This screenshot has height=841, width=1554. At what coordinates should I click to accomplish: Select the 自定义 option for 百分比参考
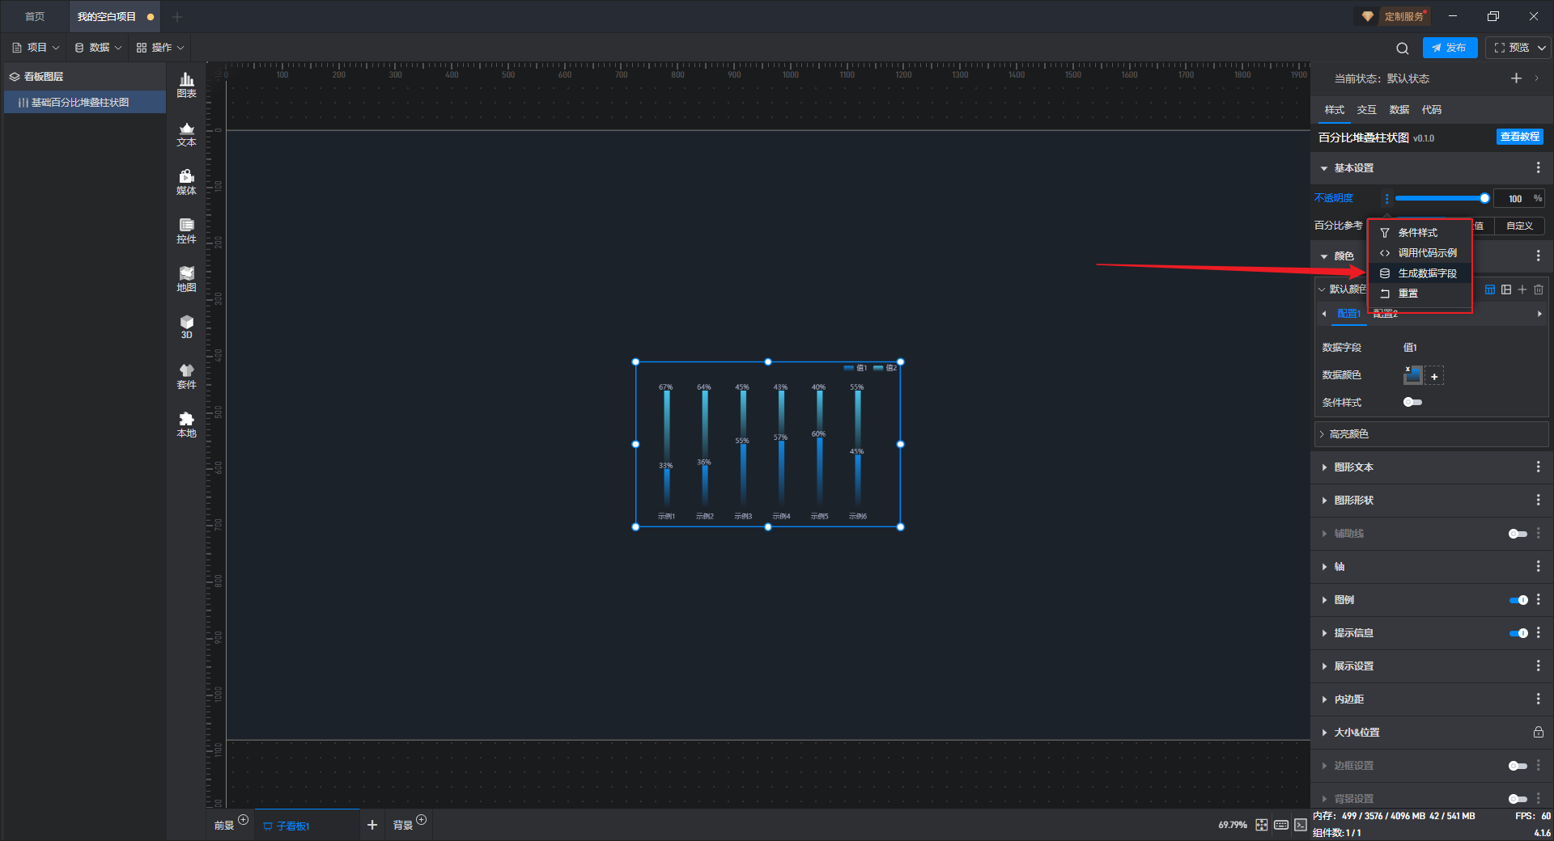(x=1519, y=226)
